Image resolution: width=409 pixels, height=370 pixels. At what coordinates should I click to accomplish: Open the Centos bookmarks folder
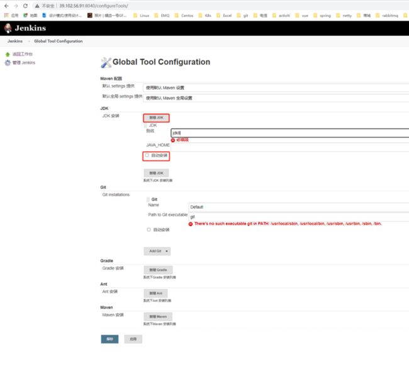pos(184,15)
